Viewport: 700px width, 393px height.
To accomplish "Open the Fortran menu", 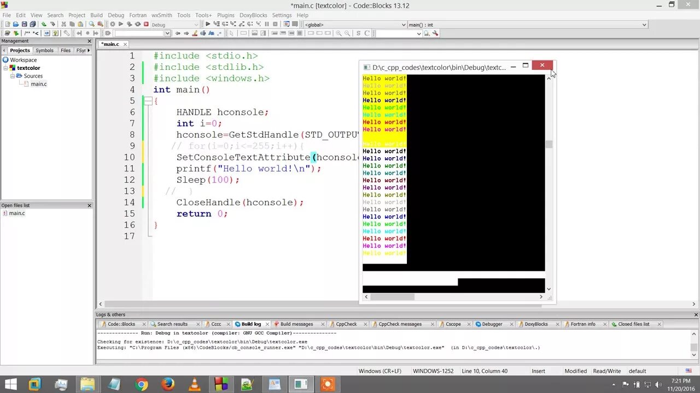I will (x=138, y=15).
